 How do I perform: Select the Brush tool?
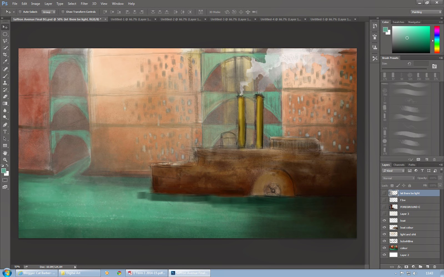(5, 76)
